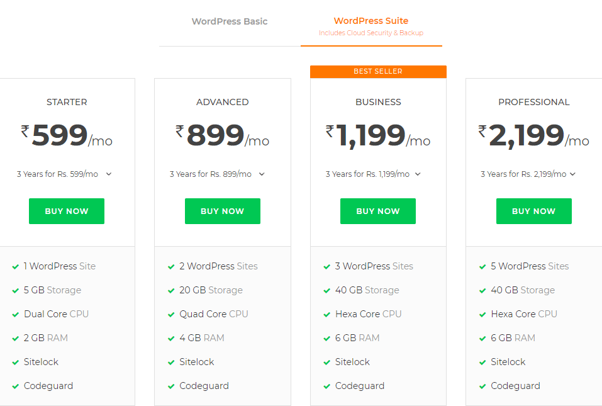The image size is (602, 406).
Task: Click the checkmark beside Professional plan's Codeguard
Action: point(482,385)
